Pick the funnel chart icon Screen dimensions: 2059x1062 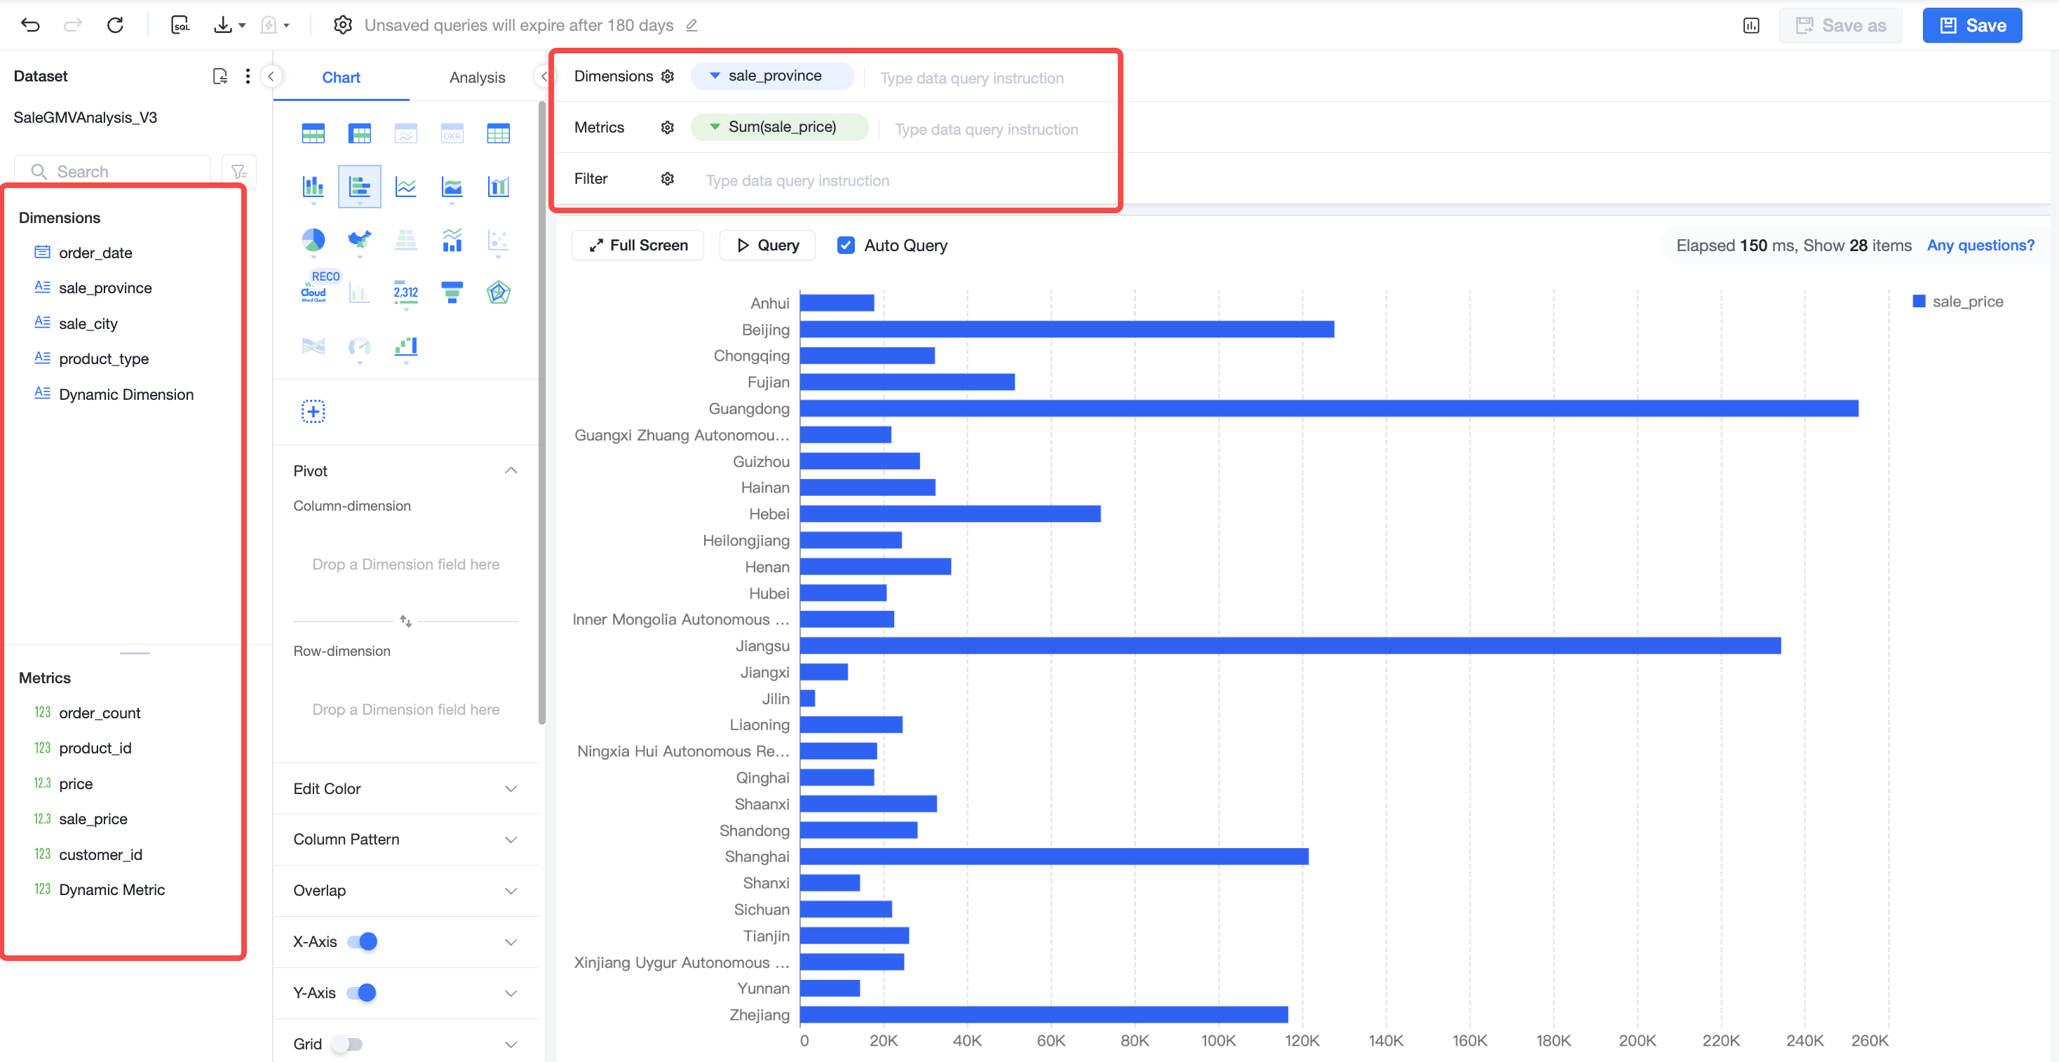(452, 293)
